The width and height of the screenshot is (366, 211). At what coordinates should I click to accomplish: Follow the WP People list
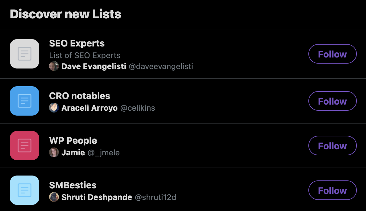click(332, 146)
